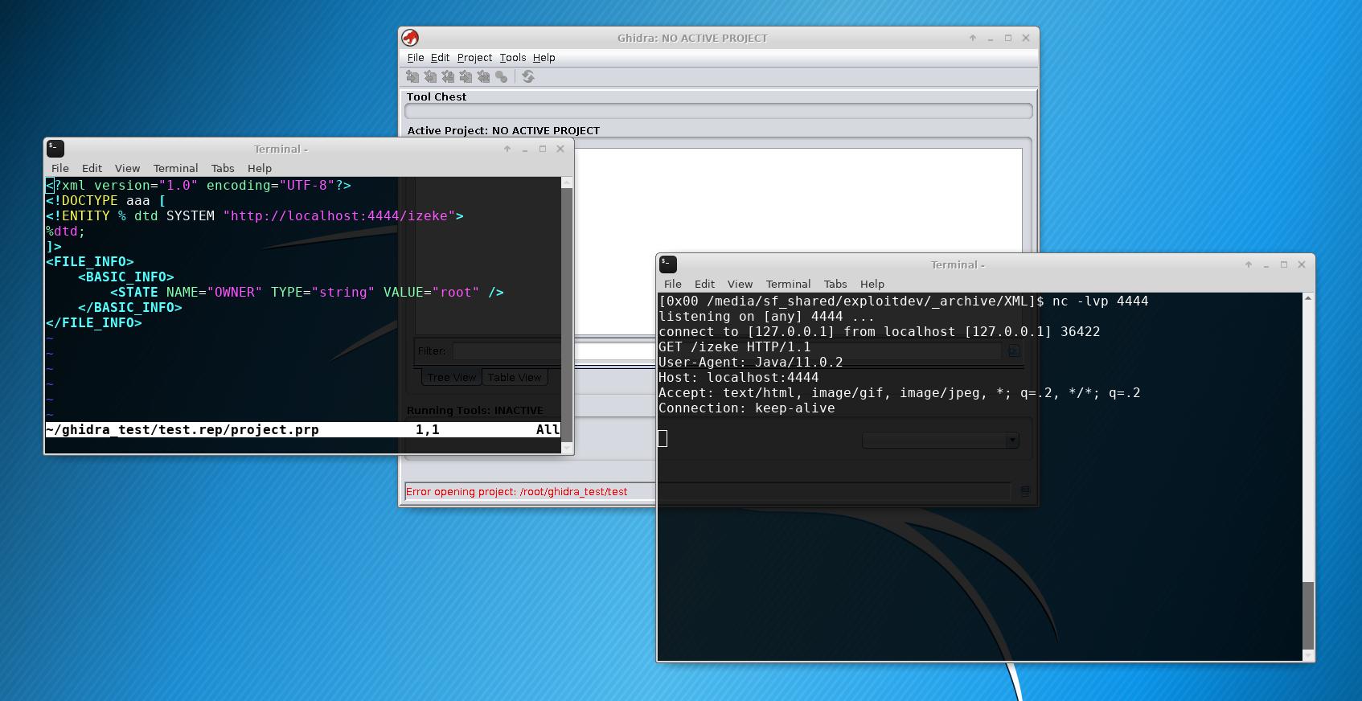Click the XML declaration line in vim
The image size is (1362, 701).
pyautogui.click(x=199, y=185)
